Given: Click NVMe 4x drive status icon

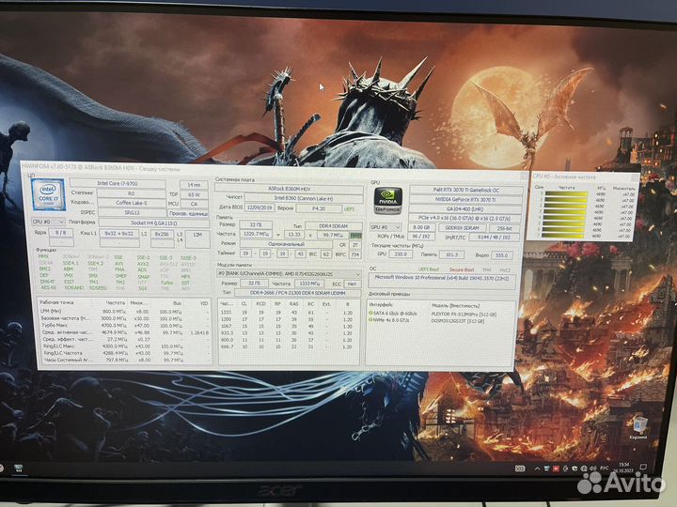Looking at the screenshot, I should tap(370, 320).
